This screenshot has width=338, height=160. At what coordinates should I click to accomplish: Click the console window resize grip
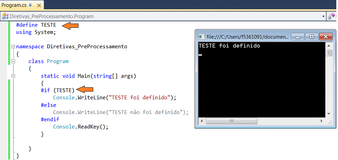329,122
